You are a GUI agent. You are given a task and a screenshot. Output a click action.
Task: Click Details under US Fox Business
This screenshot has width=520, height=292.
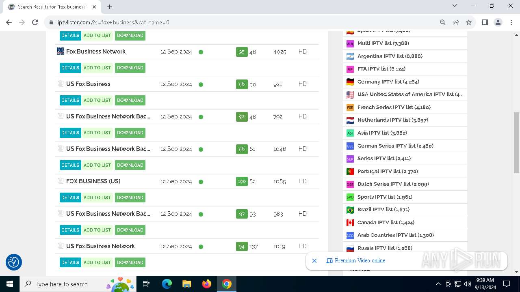click(x=70, y=100)
